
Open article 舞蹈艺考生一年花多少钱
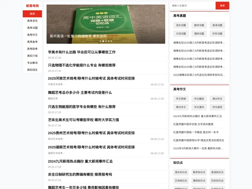coord(83,187)
